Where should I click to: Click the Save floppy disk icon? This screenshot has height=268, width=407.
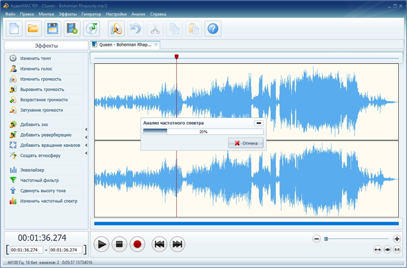(x=52, y=28)
